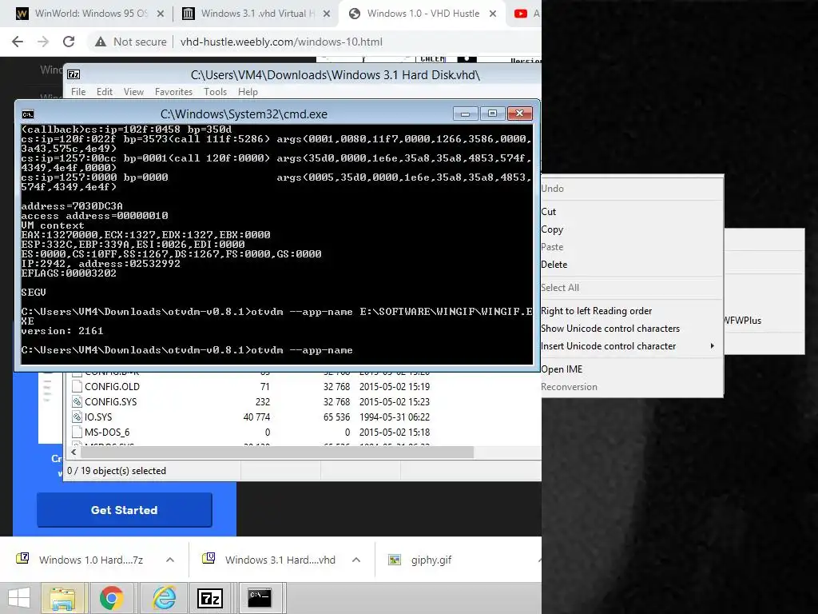This screenshot has height=614, width=818.
Task: Launch Chrome from the taskbar
Action: (x=112, y=598)
